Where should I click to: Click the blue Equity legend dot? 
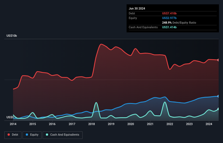click(x=27, y=135)
